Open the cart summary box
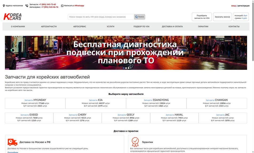 point(241,17)
